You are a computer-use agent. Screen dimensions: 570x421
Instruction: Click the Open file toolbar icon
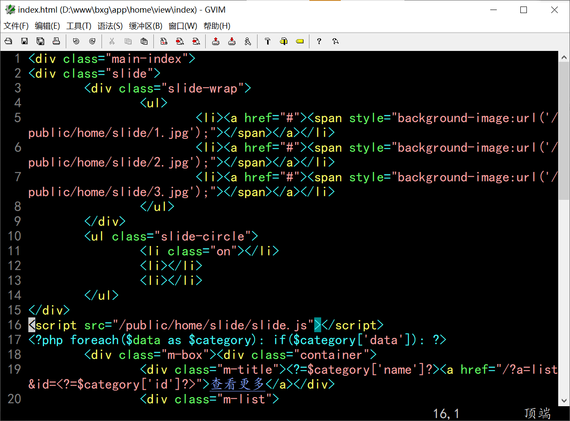click(x=8, y=41)
